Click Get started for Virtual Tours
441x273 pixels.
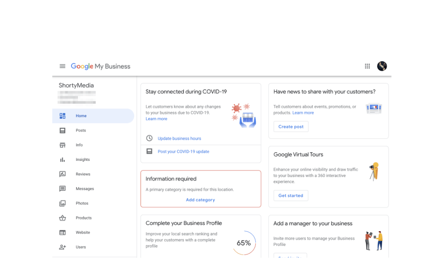[291, 196]
